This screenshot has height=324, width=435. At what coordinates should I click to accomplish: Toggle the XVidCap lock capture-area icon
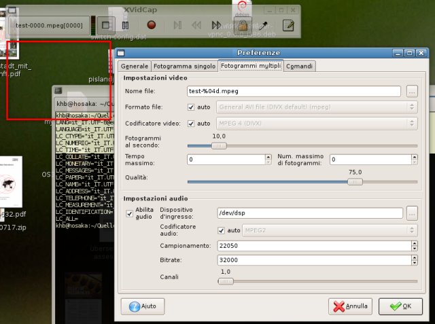(243, 26)
